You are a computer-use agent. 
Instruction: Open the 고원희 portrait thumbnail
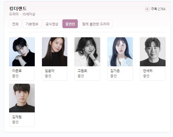click(x=87, y=52)
